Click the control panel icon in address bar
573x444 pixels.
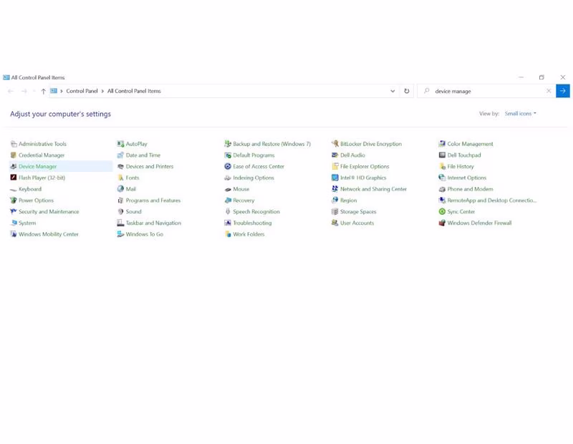pos(54,91)
